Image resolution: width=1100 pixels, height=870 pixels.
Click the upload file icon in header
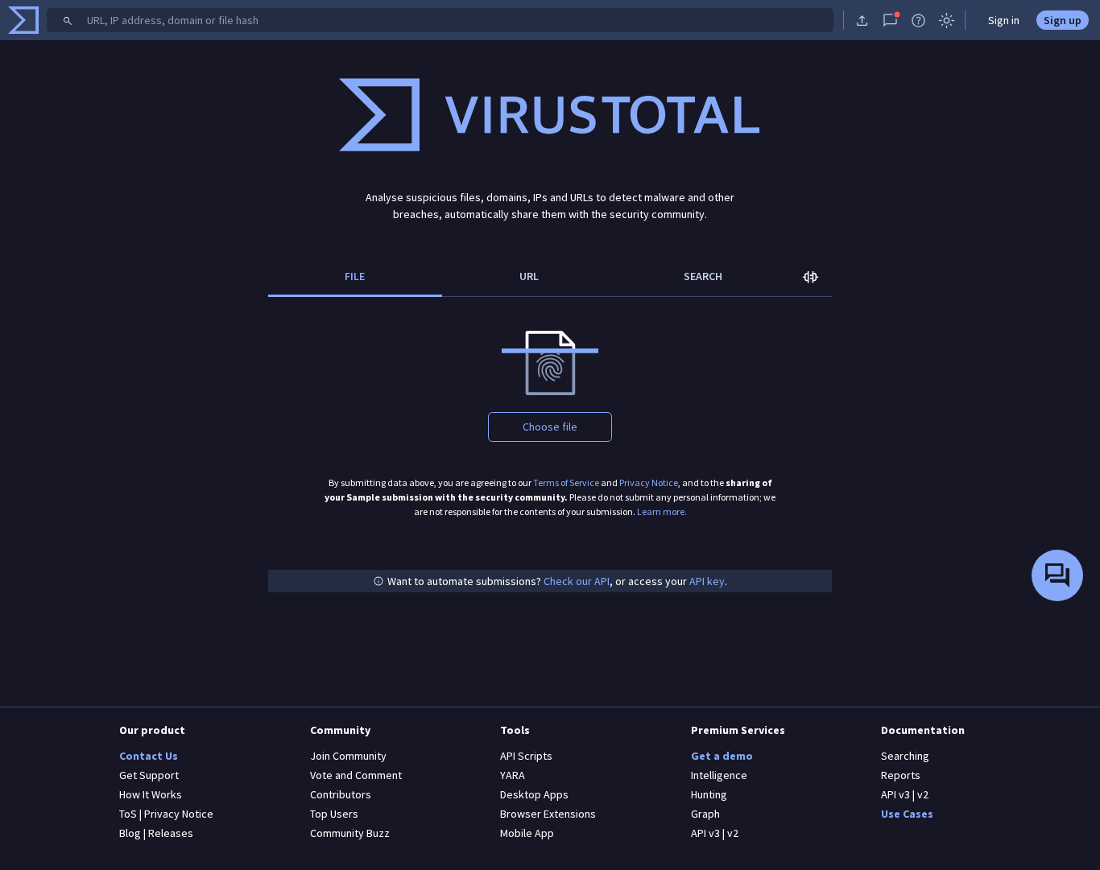tap(862, 20)
